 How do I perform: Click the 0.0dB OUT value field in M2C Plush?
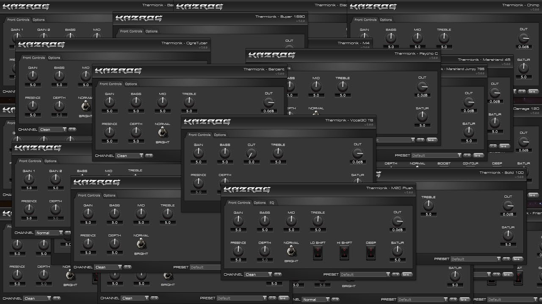[397, 230]
